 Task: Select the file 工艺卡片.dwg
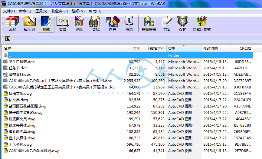tap(20, 144)
